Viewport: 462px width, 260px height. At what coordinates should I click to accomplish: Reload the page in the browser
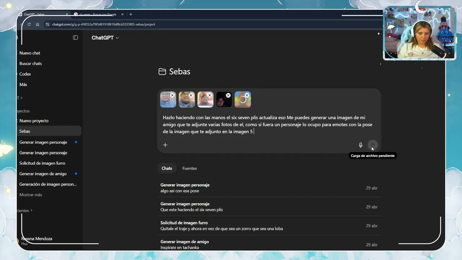click(x=29, y=24)
